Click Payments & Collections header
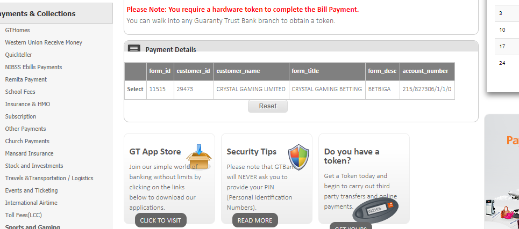The image size is (519, 229). coord(56,13)
